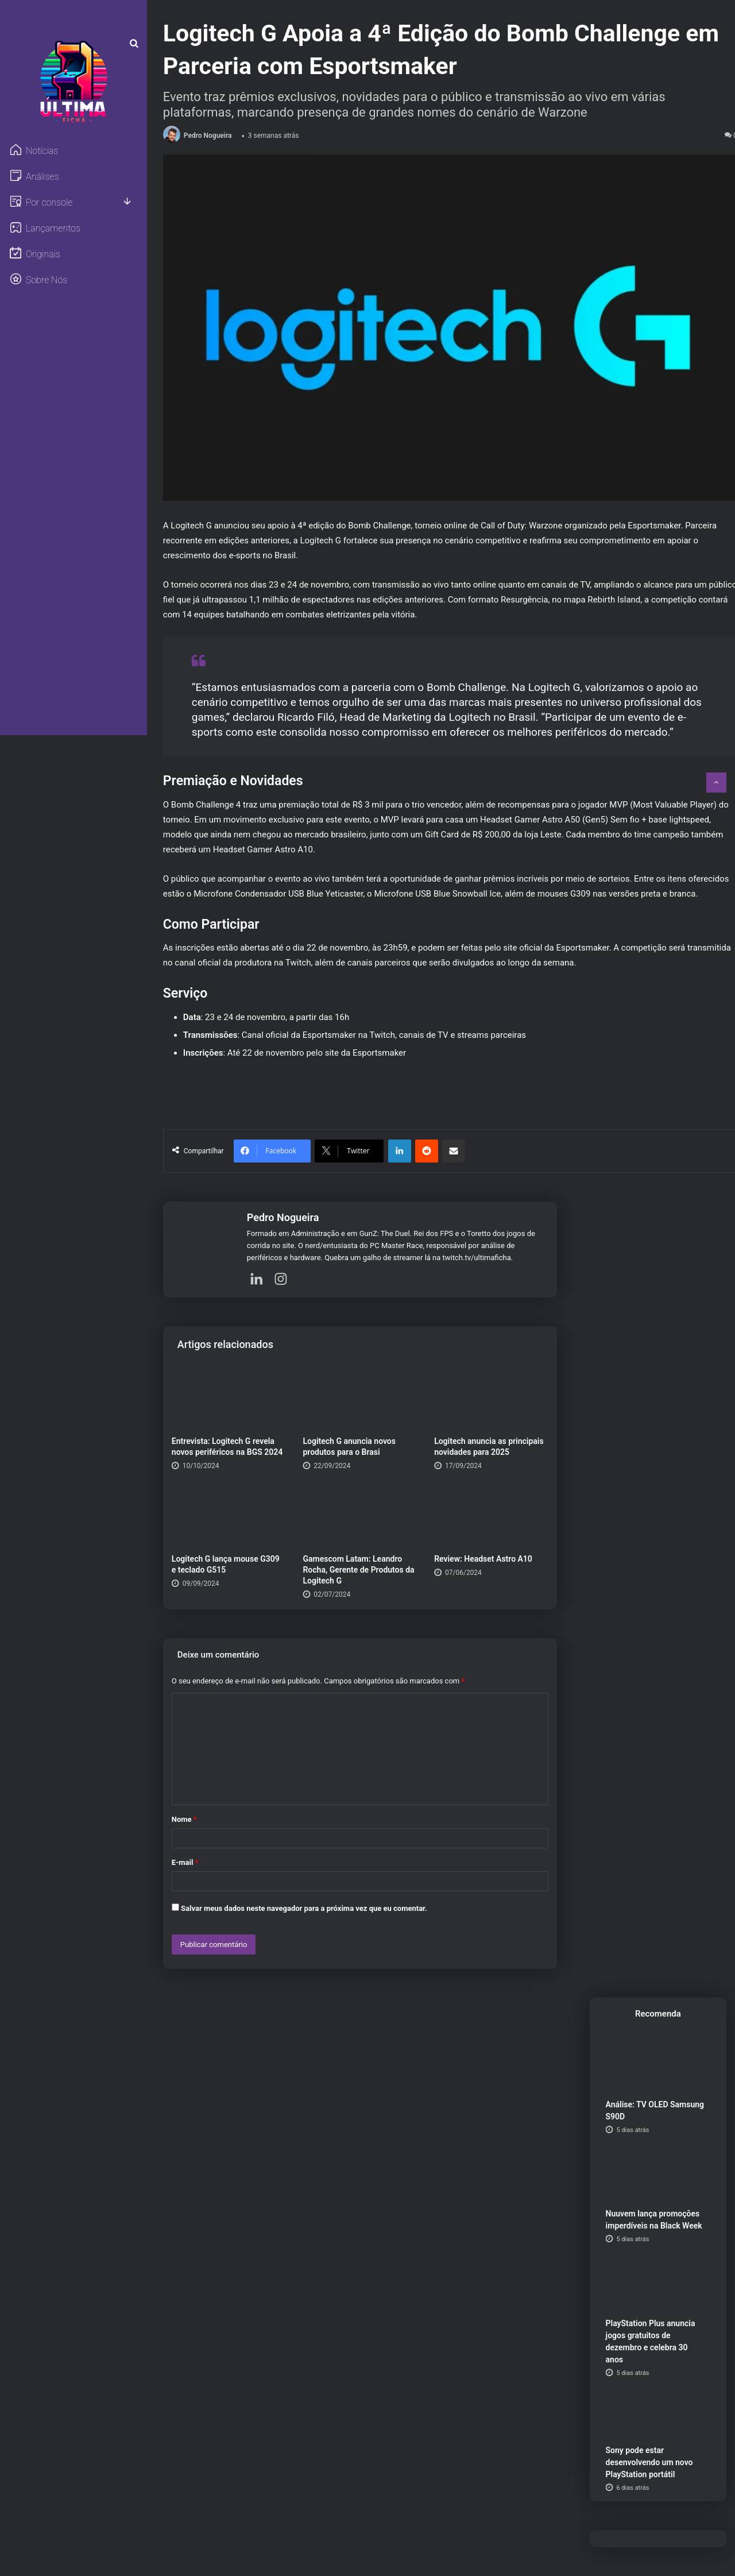Share the article on Twitter
Image resolution: width=735 pixels, height=2576 pixels.
(348, 1151)
